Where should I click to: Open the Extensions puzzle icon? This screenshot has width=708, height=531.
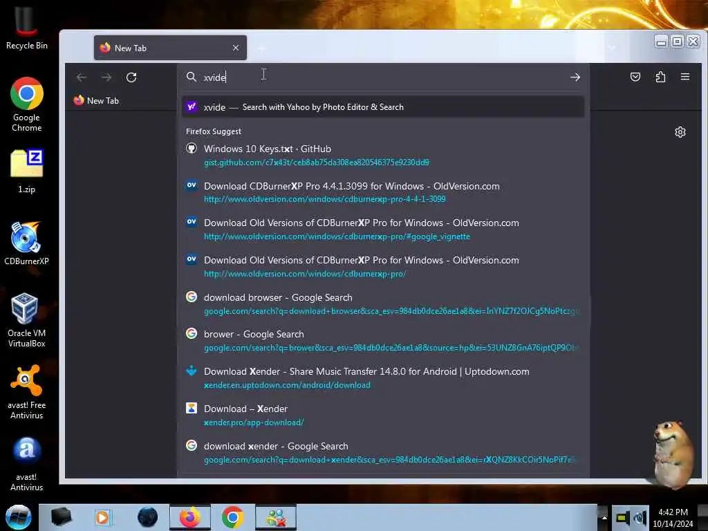pos(660,77)
